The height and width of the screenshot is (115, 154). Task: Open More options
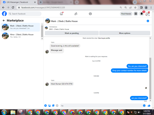[x=125, y=33]
